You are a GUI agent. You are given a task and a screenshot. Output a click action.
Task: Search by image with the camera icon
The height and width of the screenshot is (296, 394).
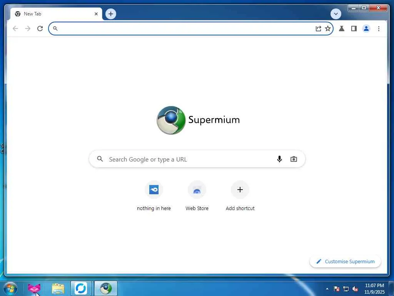(294, 159)
